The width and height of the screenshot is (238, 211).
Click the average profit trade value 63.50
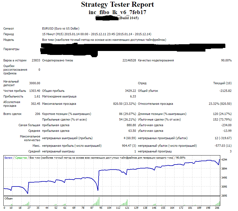click(132, 131)
